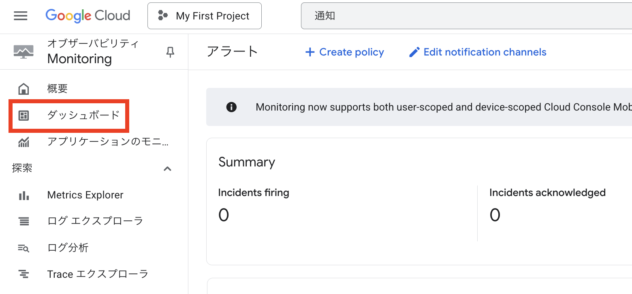Image resolution: width=632 pixels, height=294 pixels.
Task: Click the info icon in the banner
Action: pyautogui.click(x=231, y=107)
